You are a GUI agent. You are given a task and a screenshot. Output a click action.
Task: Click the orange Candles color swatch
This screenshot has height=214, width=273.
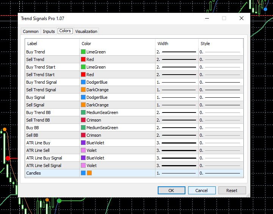(x=89, y=173)
